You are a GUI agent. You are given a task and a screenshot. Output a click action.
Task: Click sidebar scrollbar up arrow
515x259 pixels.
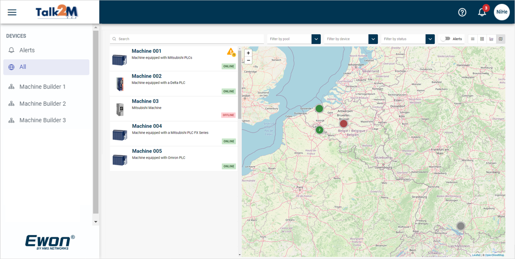(x=96, y=28)
